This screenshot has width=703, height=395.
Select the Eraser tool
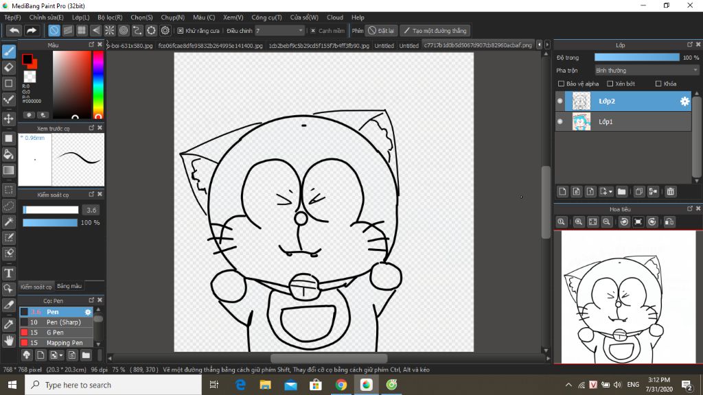coord(8,68)
